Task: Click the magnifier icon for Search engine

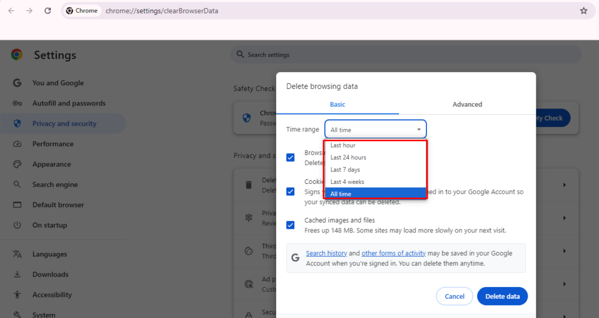Action: pyautogui.click(x=17, y=184)
